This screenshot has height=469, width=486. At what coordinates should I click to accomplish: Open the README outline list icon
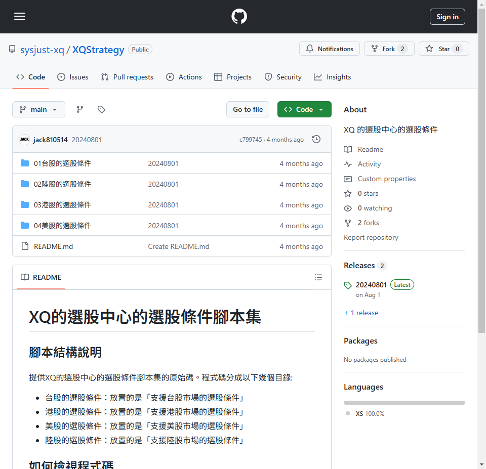point(318,277)
